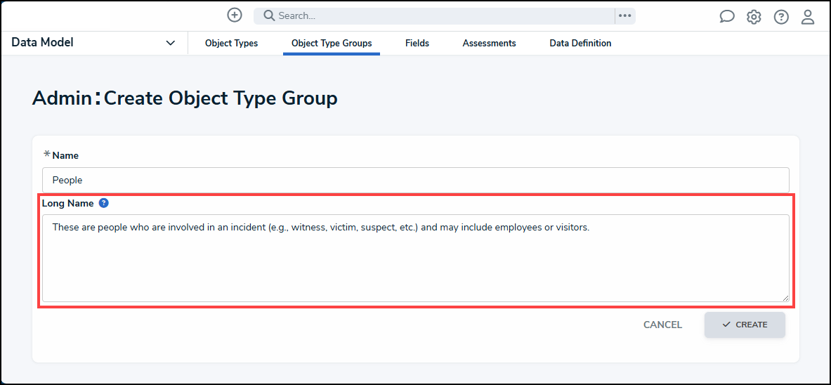Focus the Search text box
The image size is (831, 385).
443,16
